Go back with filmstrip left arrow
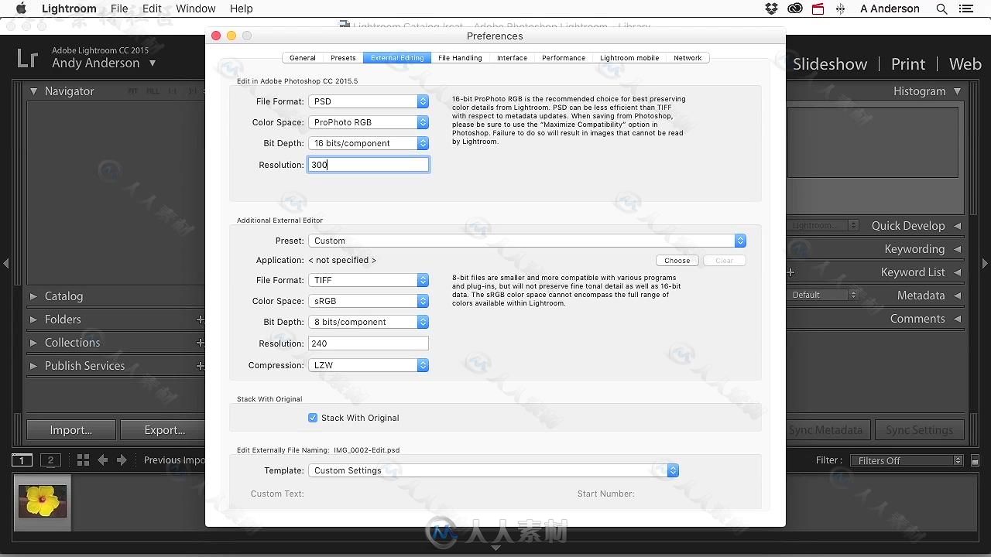The image size is (991, 557). point(102,460)
